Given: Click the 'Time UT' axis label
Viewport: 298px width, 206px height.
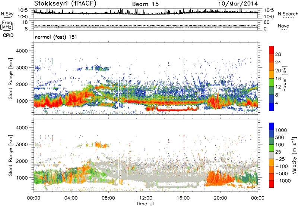Looking at the screenshot, I should (146, 204).
